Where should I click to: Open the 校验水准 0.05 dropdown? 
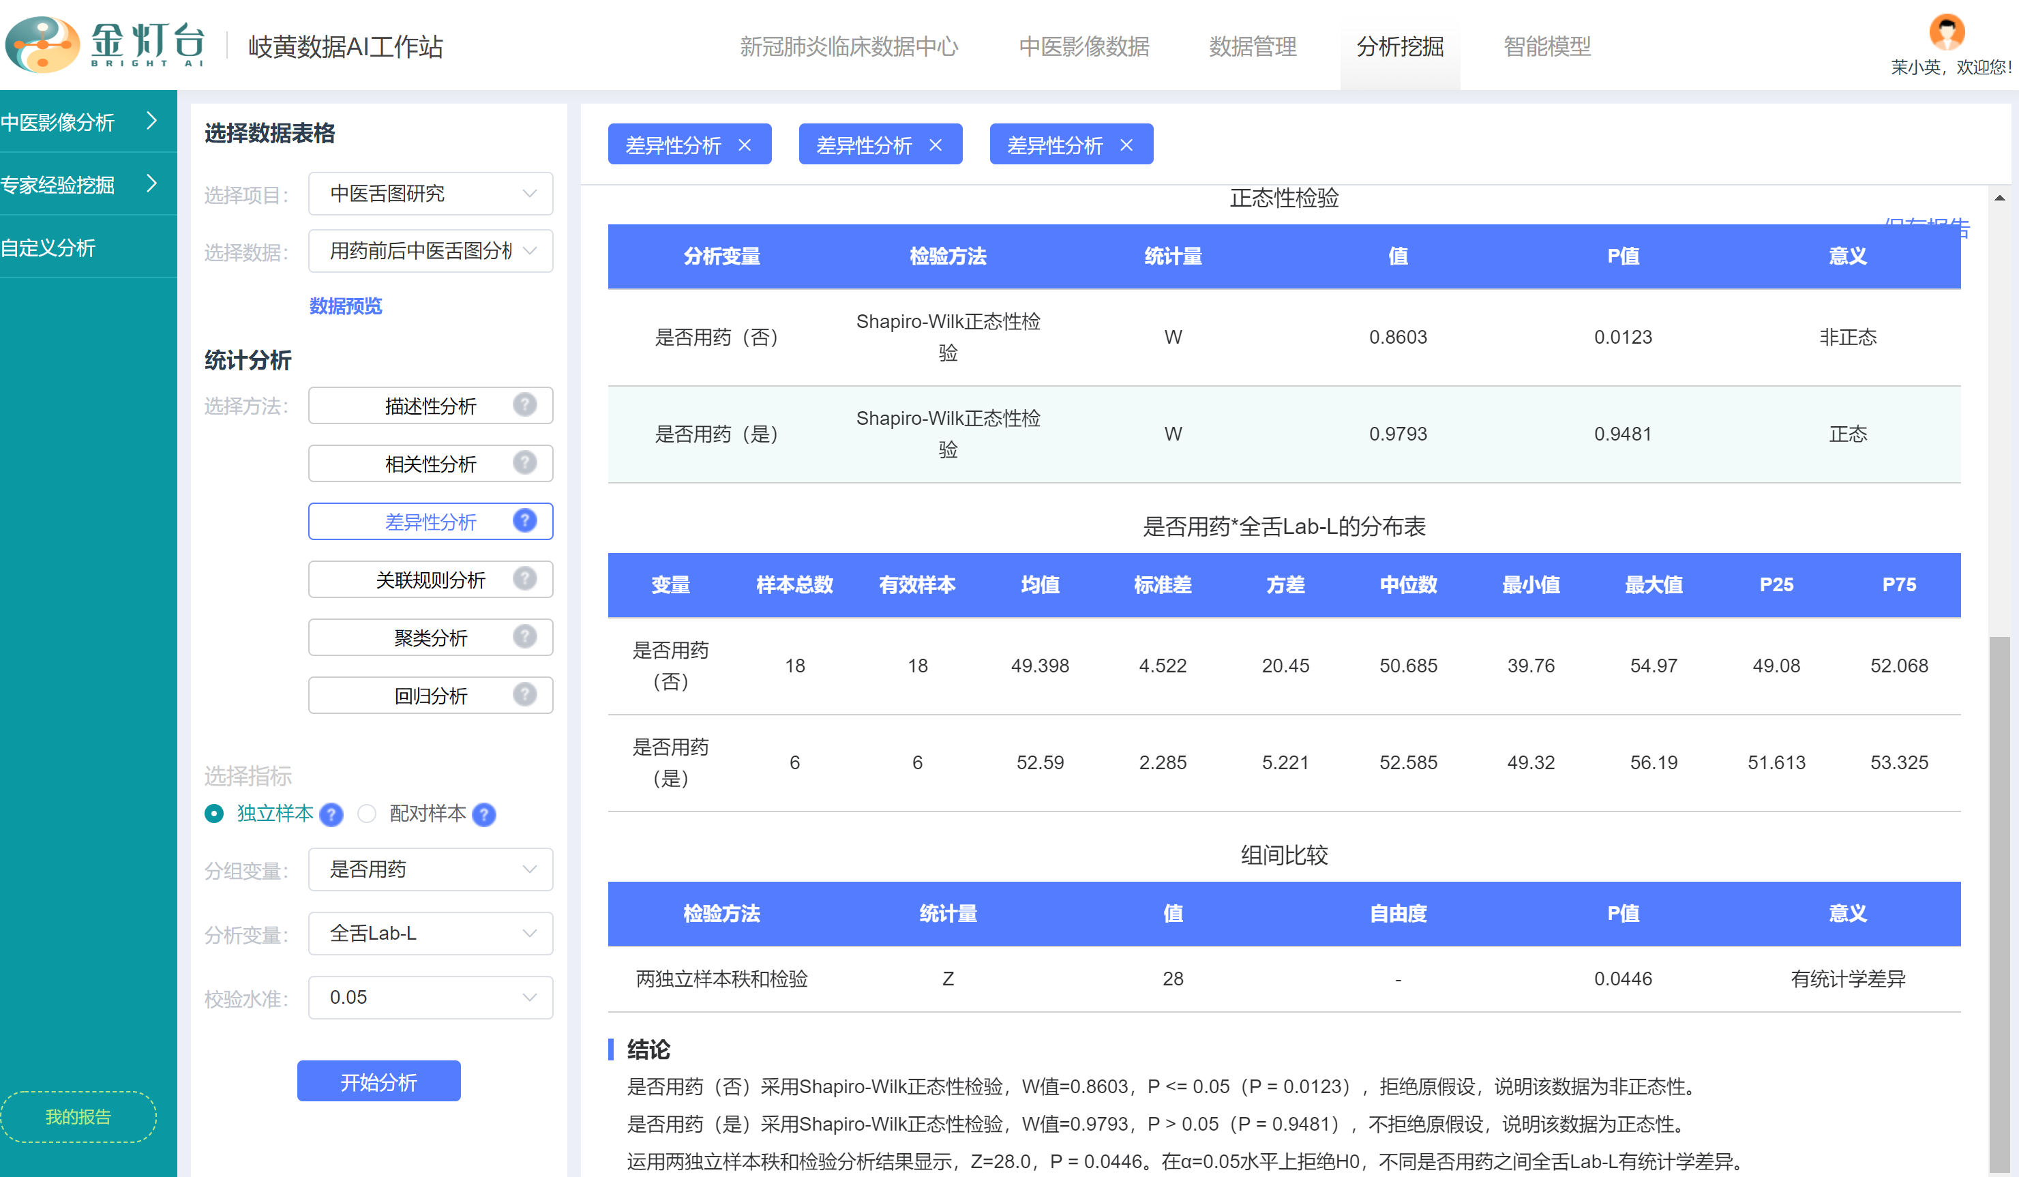pos(430,998)
